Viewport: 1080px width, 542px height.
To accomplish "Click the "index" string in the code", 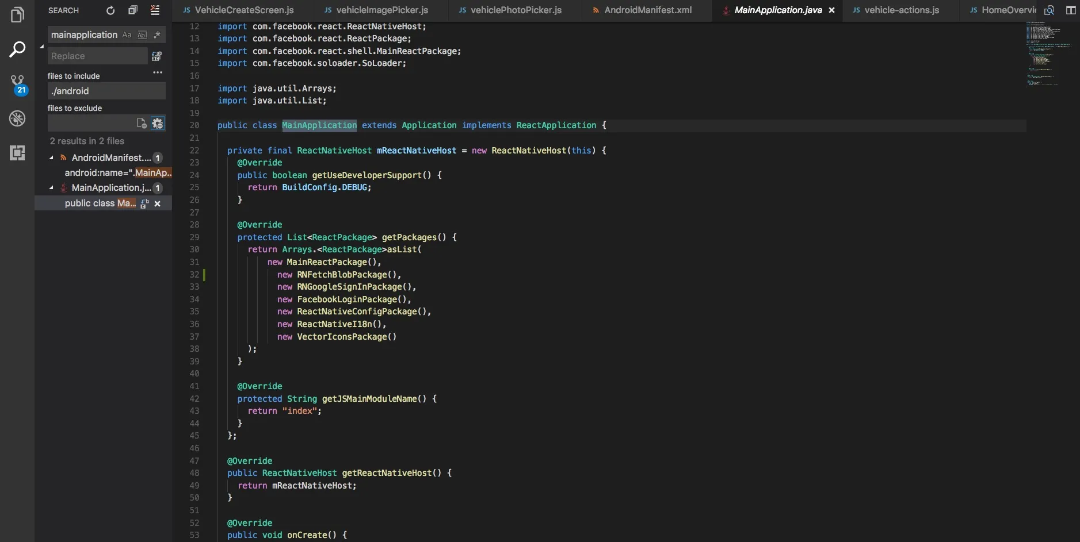I will click(x=300, y=411).
